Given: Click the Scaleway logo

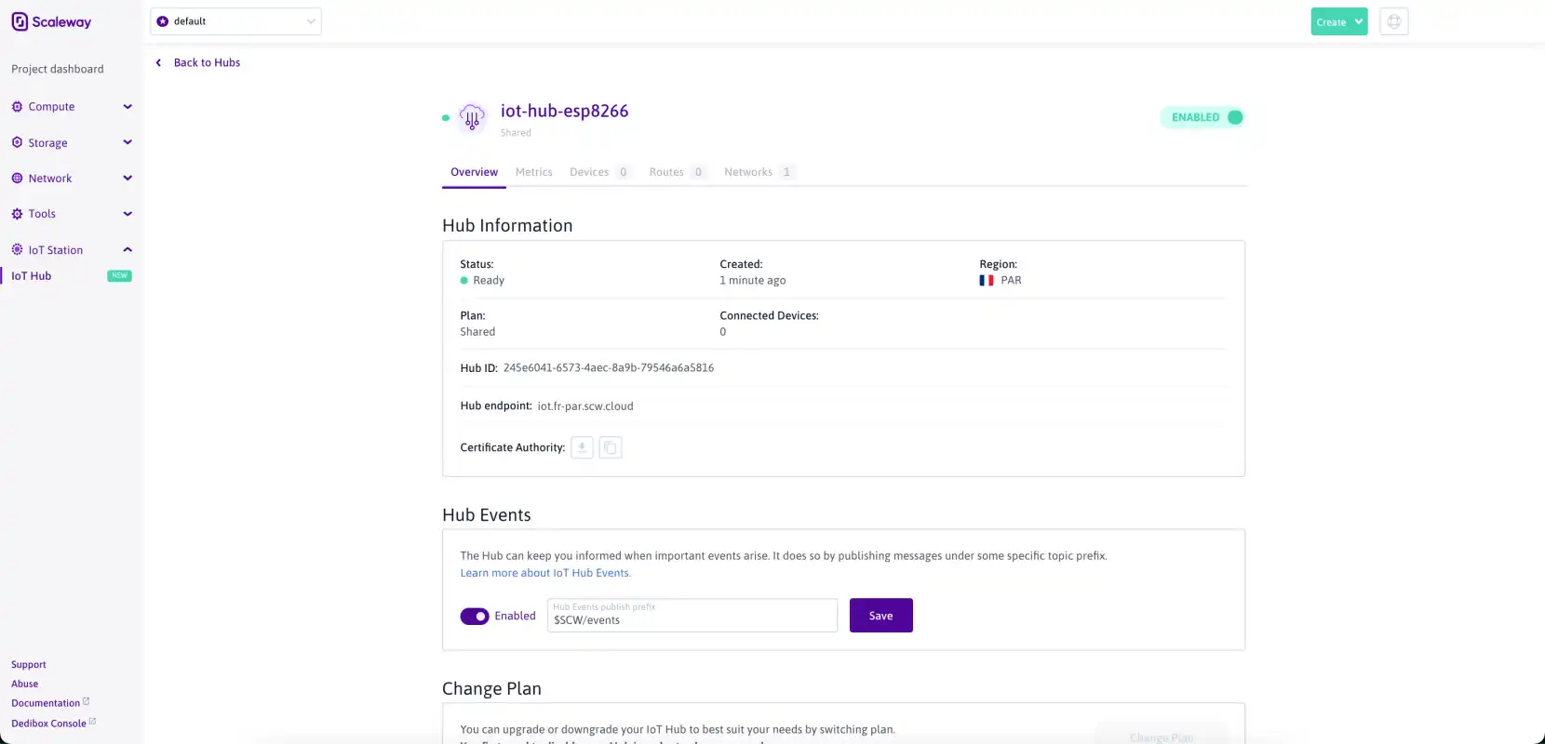Looking at the screenshot, I should [51, 21].
